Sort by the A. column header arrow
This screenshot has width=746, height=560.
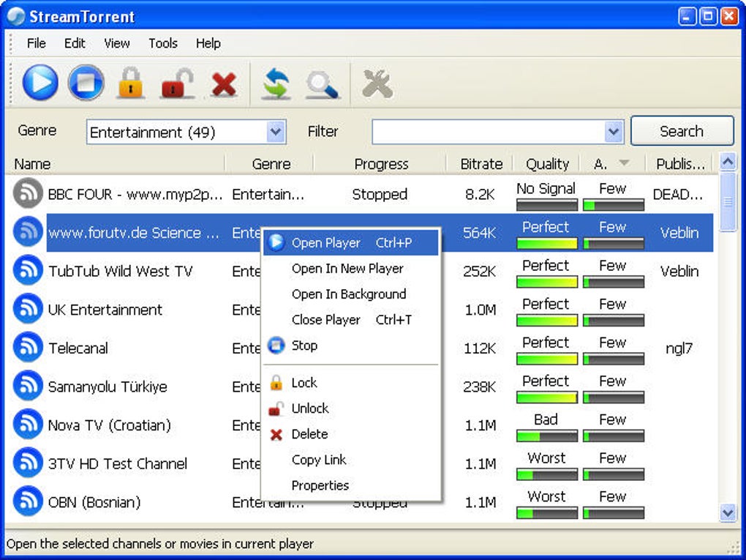624,163
